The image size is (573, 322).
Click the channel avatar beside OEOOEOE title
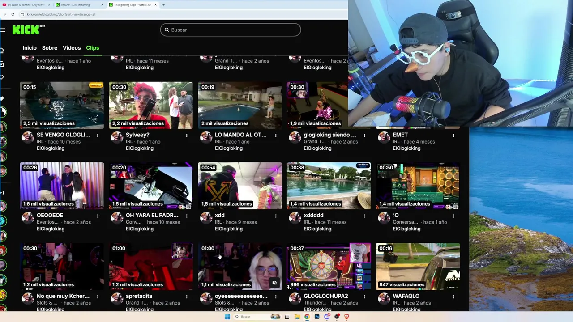tap(28, 217)
